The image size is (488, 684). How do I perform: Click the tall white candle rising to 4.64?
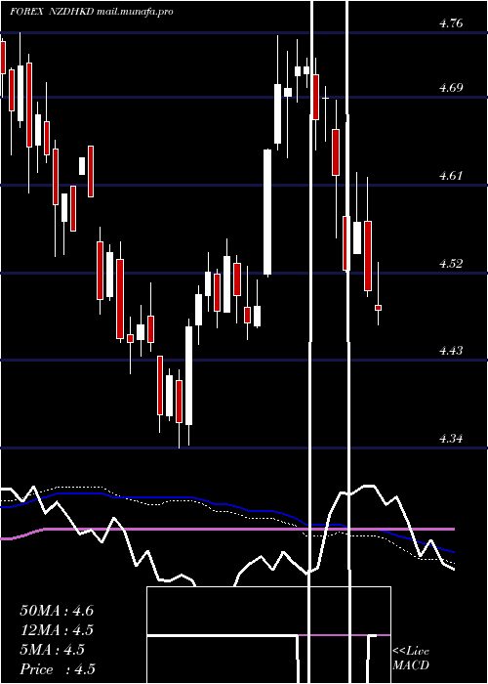pyautogui.click(x=267, y=212)
